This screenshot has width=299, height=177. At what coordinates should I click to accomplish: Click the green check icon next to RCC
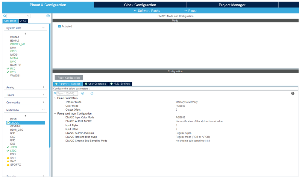coord(8,68)
